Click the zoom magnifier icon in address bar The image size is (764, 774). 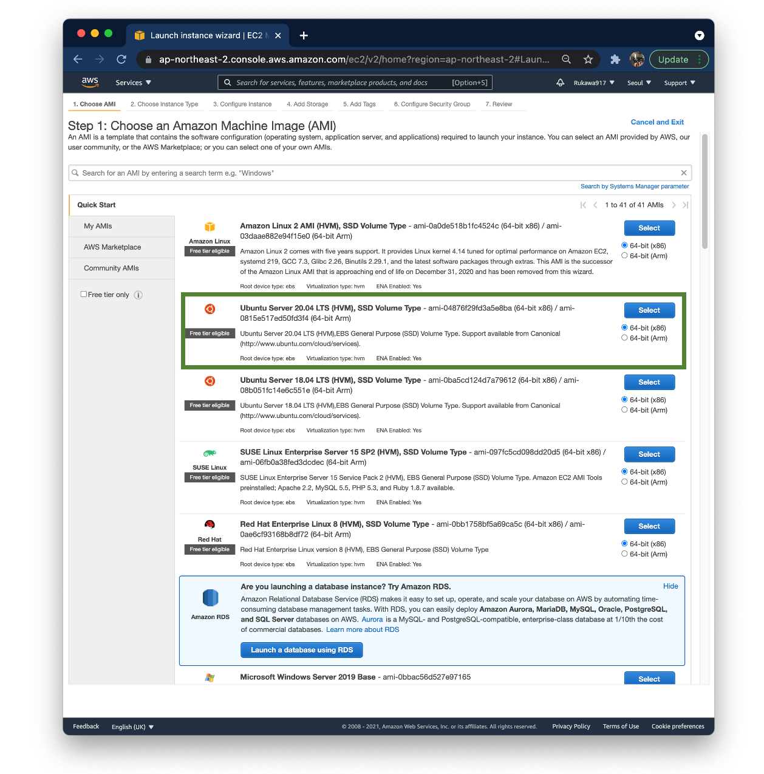click(x=566, y=59)
